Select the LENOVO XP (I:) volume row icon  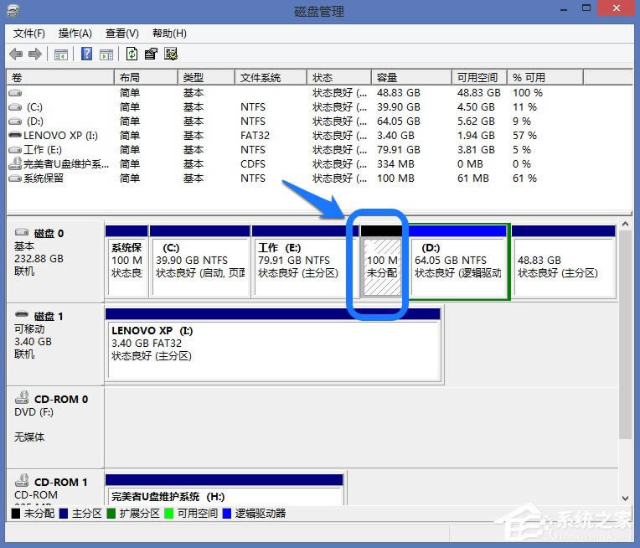point(15,135)
